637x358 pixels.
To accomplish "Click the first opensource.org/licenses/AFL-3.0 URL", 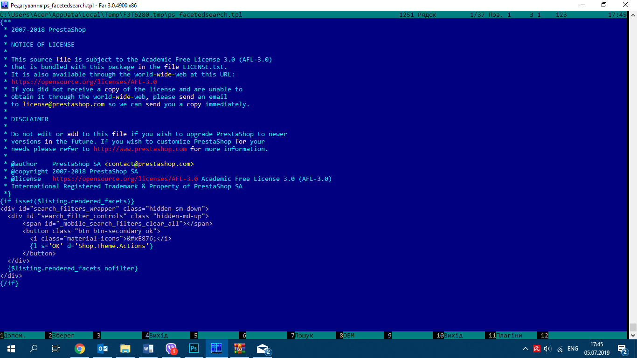I will [84, 82].
